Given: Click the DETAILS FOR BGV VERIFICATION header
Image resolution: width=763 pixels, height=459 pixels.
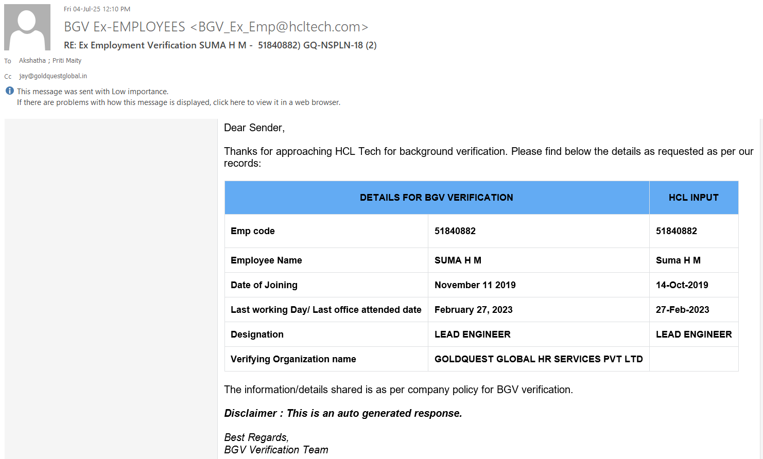Looking at the screenshot, I should point(436,198).
